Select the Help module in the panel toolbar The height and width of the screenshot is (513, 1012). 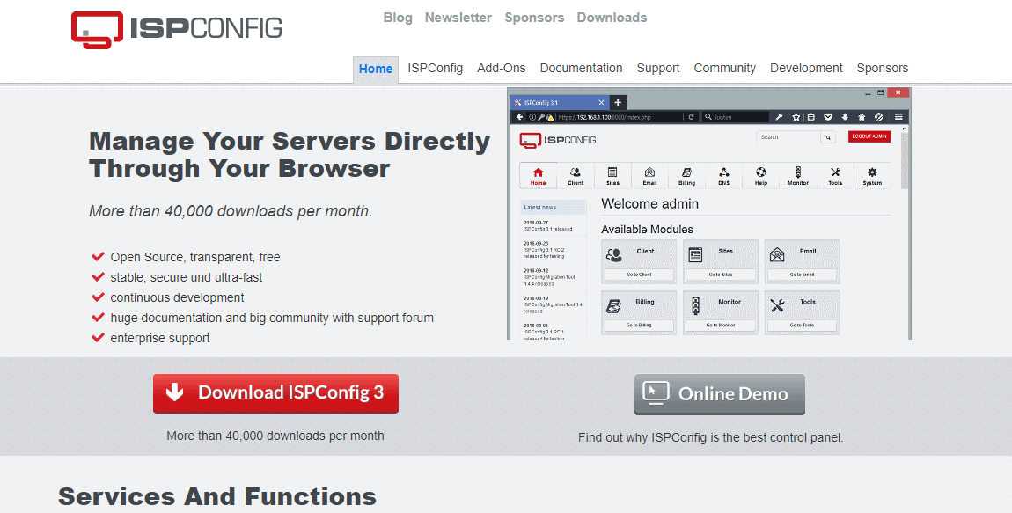[761, 176]
